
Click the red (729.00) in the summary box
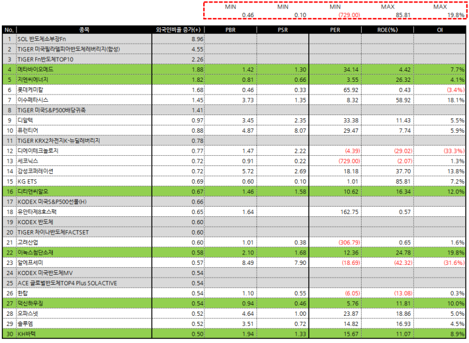tap(349, 15)
